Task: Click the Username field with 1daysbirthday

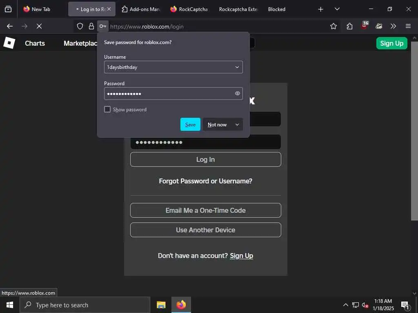Action: coord(173,67)
